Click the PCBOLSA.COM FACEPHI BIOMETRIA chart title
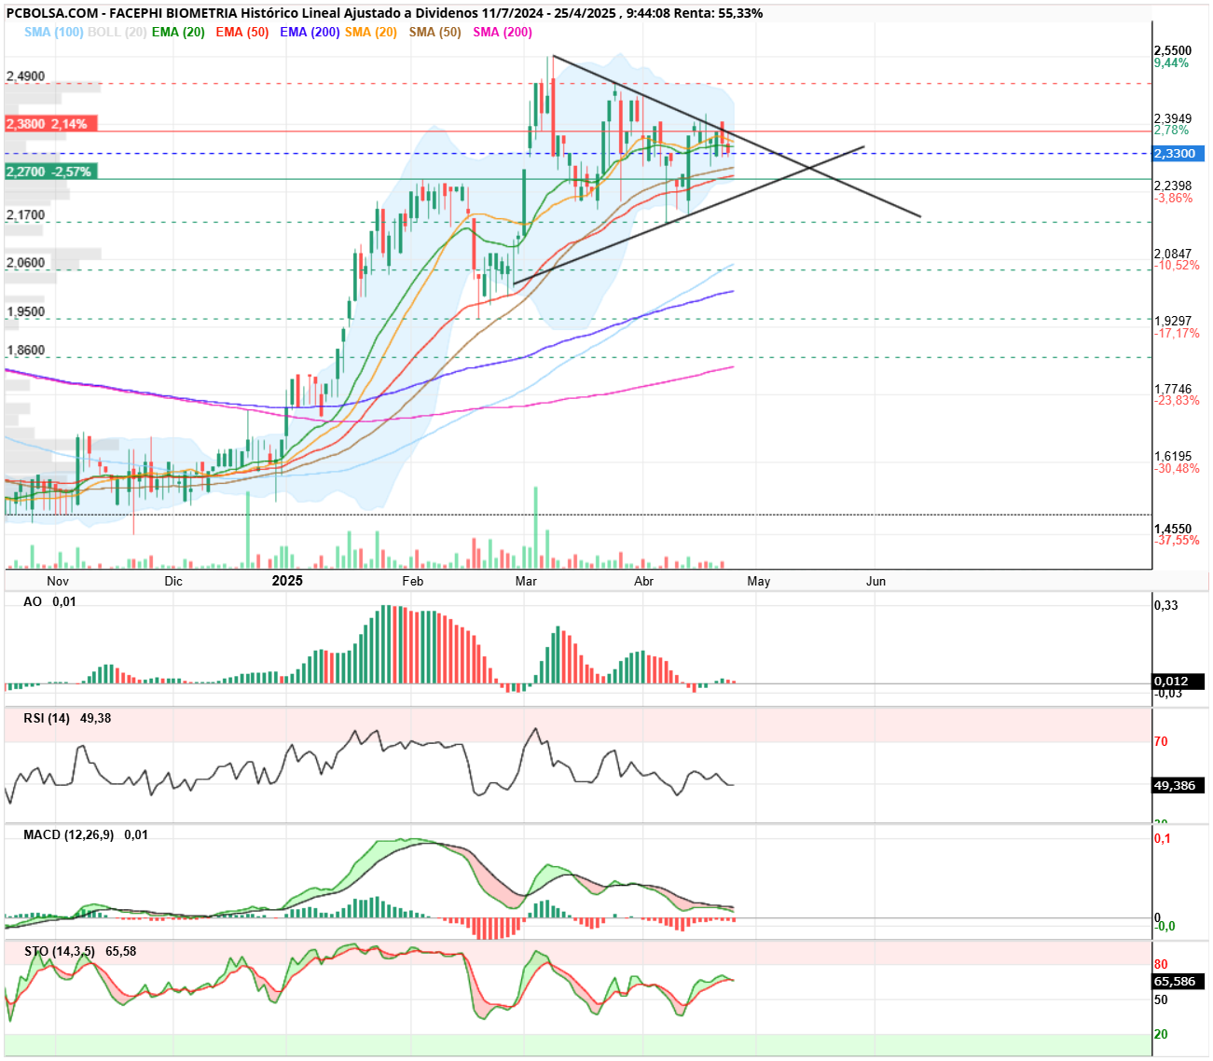The image size is (1213, 1061). point(384,13)
